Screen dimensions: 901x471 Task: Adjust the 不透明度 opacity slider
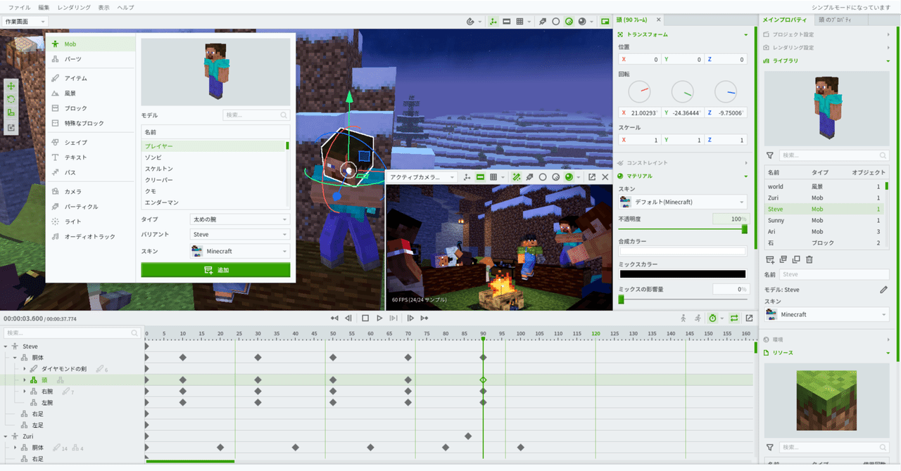[682, 229]
